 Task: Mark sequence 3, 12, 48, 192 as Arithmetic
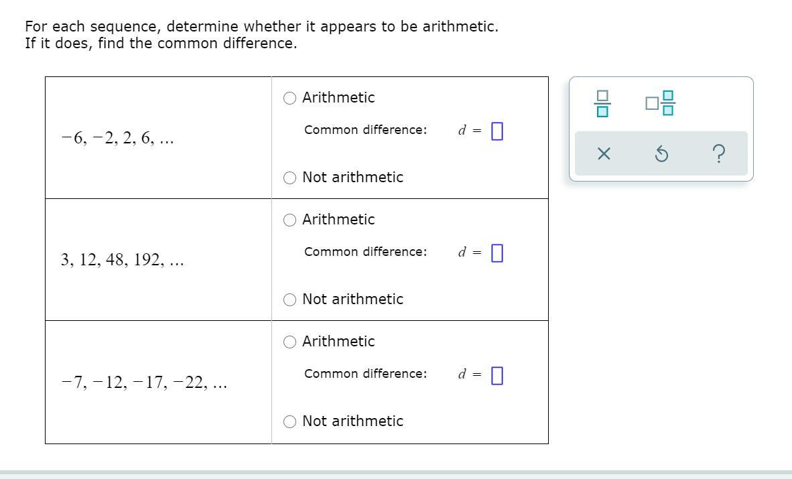click(x=289, y=220)
